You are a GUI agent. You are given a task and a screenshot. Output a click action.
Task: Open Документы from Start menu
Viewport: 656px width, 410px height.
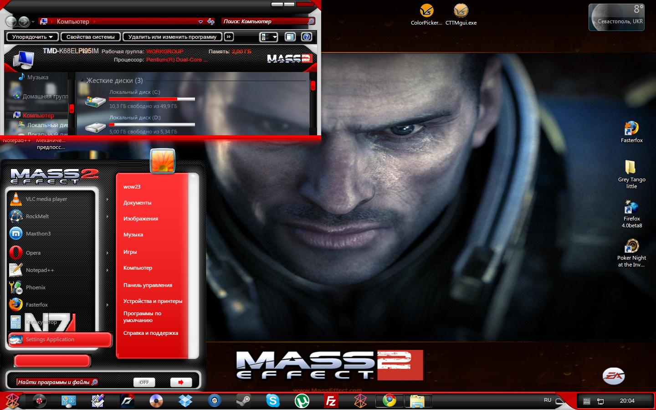click(137, 203)
